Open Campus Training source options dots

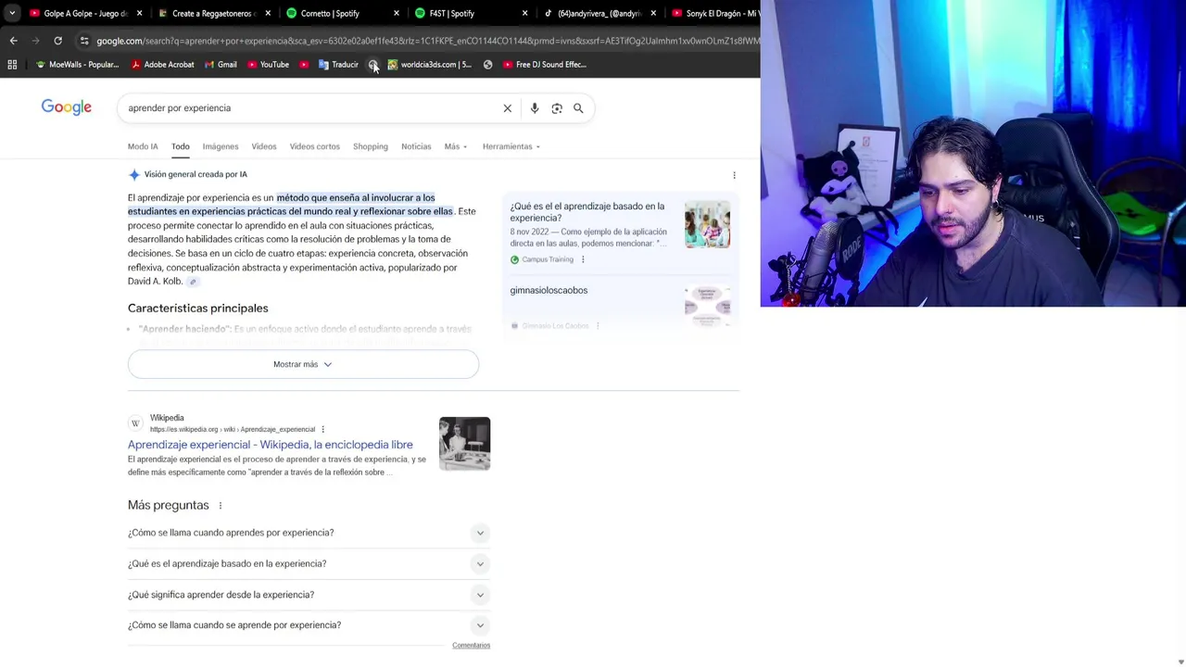coord(583,259)
